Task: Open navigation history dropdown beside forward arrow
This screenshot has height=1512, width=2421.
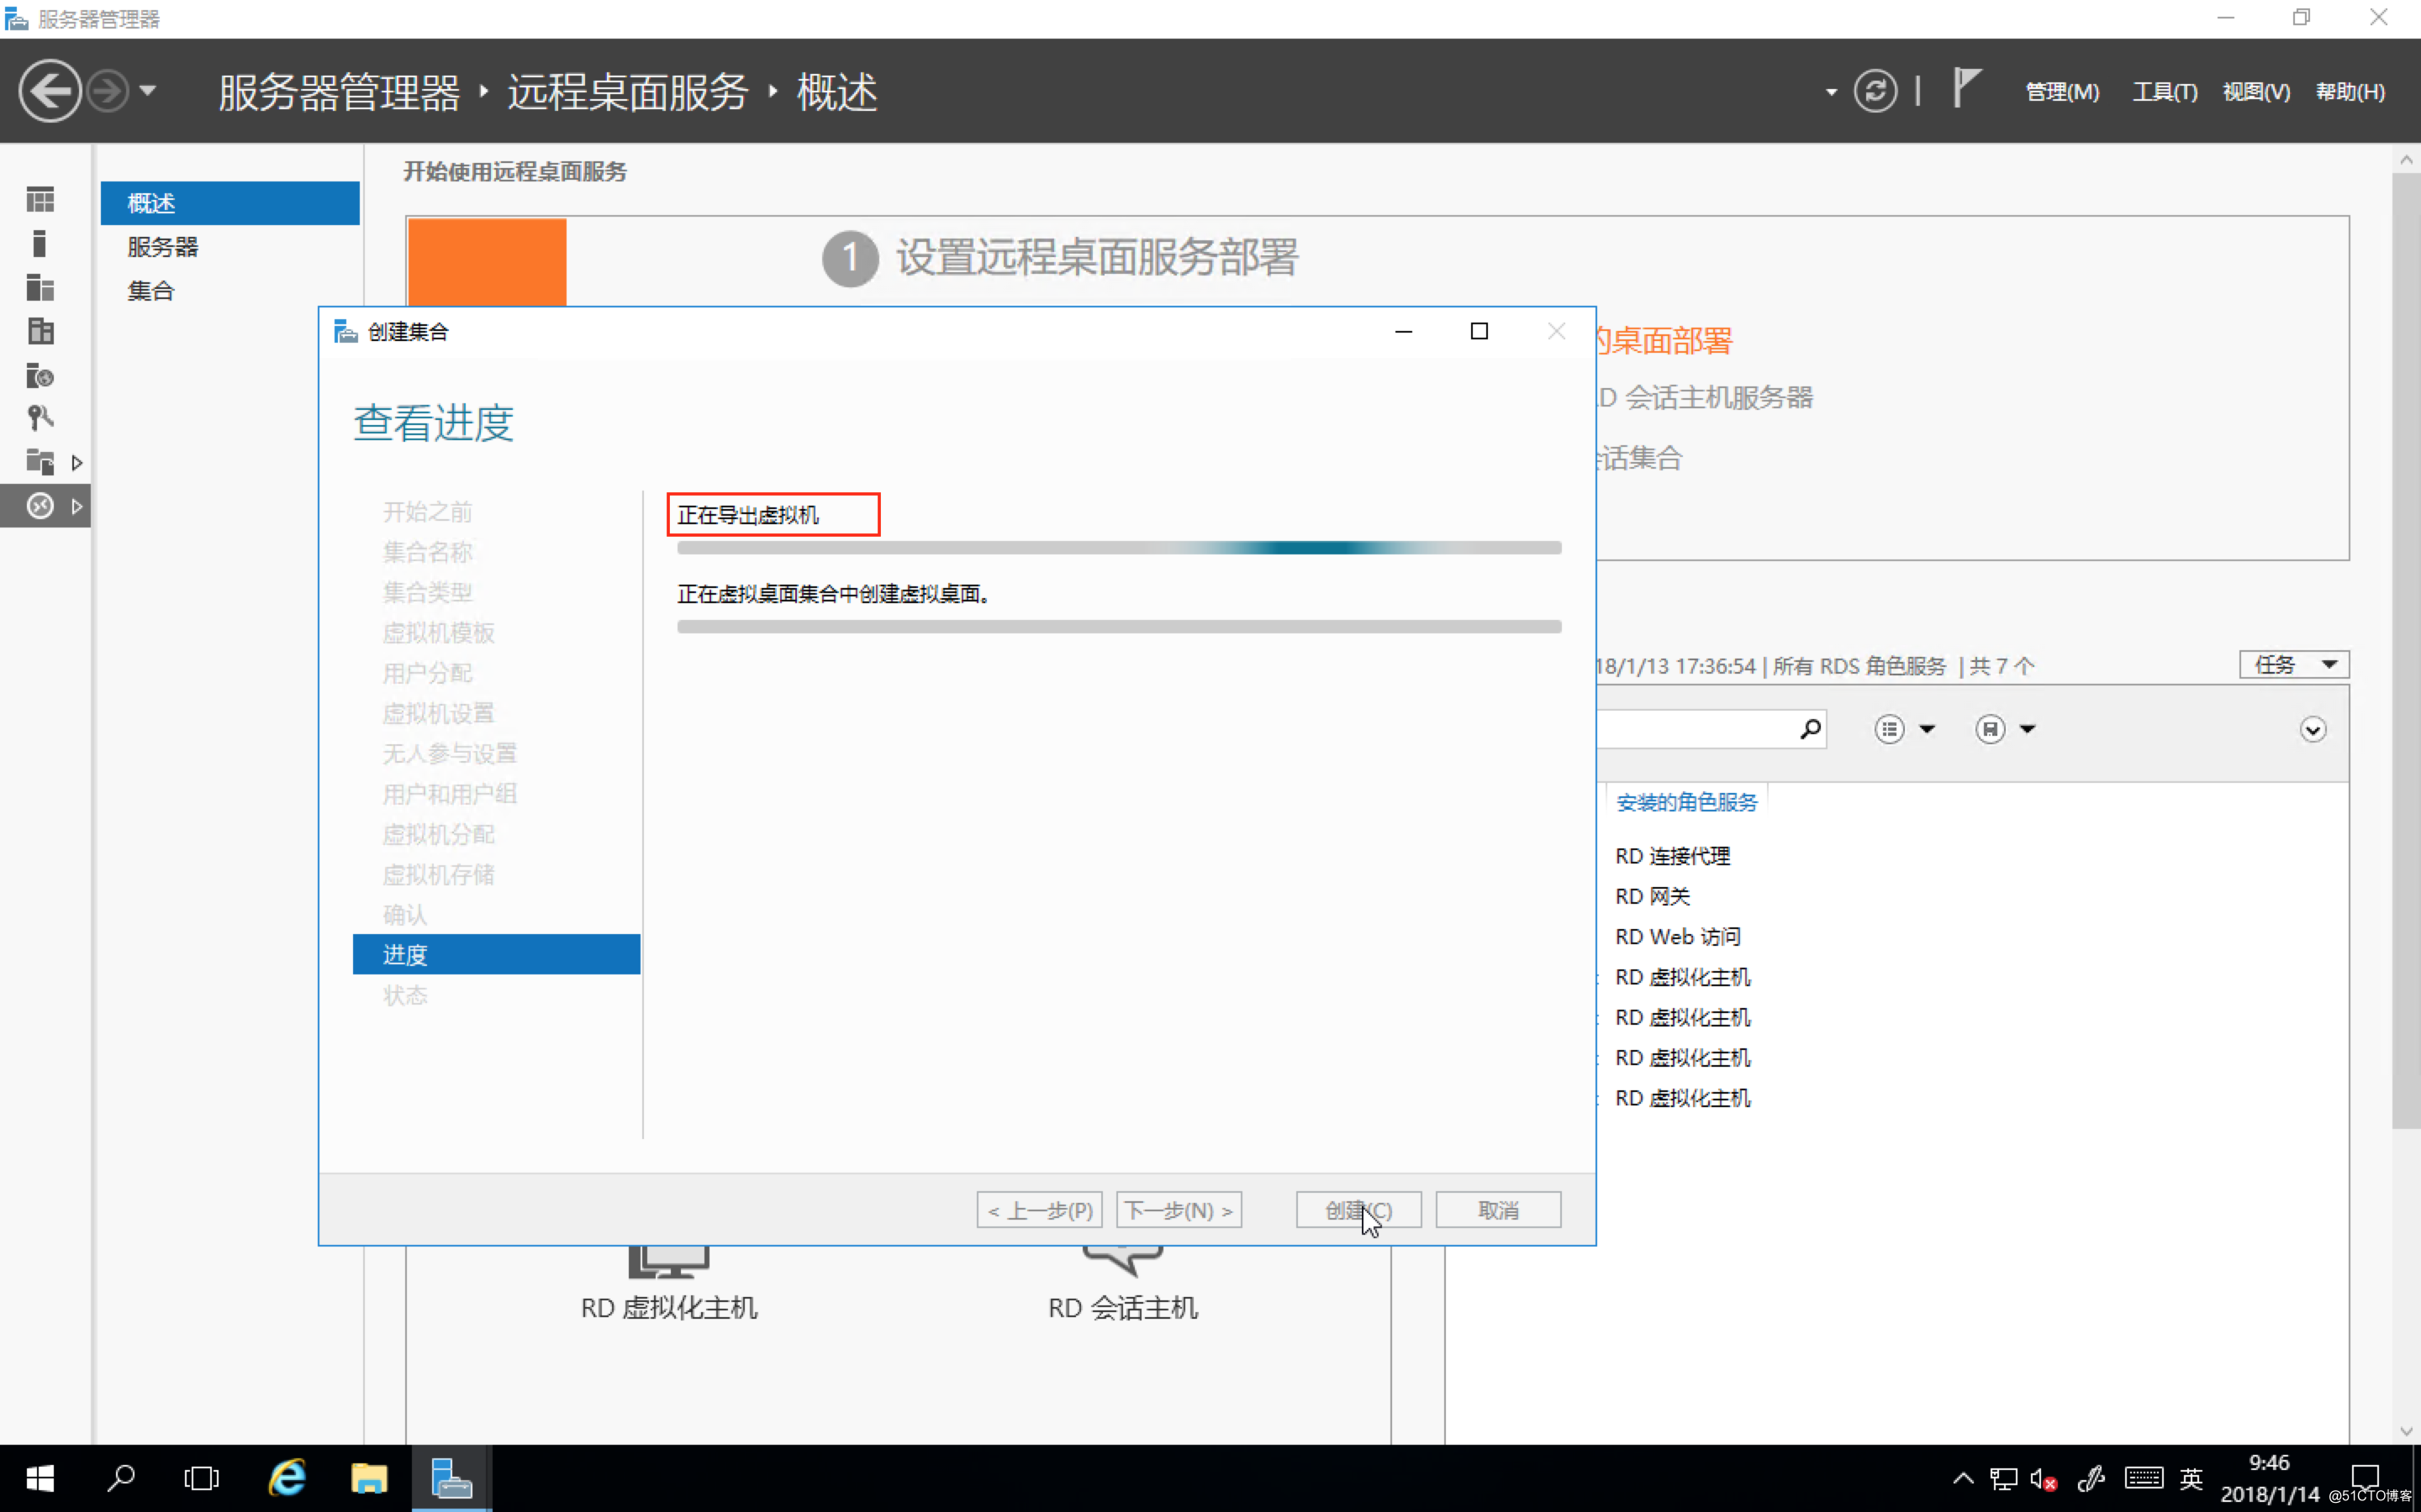Action: (x=148, y=91)
